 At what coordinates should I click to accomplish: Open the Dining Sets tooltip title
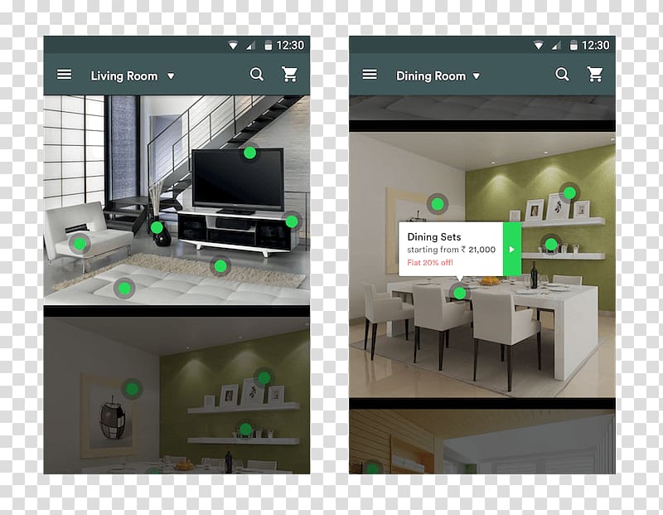point(433,236)
